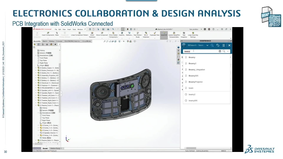Screen dimensions: 283x159
Task: Select recent search beamy2
Action: click(206, 95)
